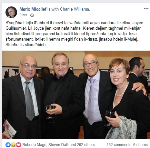Image resolution: width=150 pixels, height=148 pixels.
Task: View the 152 comments
Action: click(119, 145)
